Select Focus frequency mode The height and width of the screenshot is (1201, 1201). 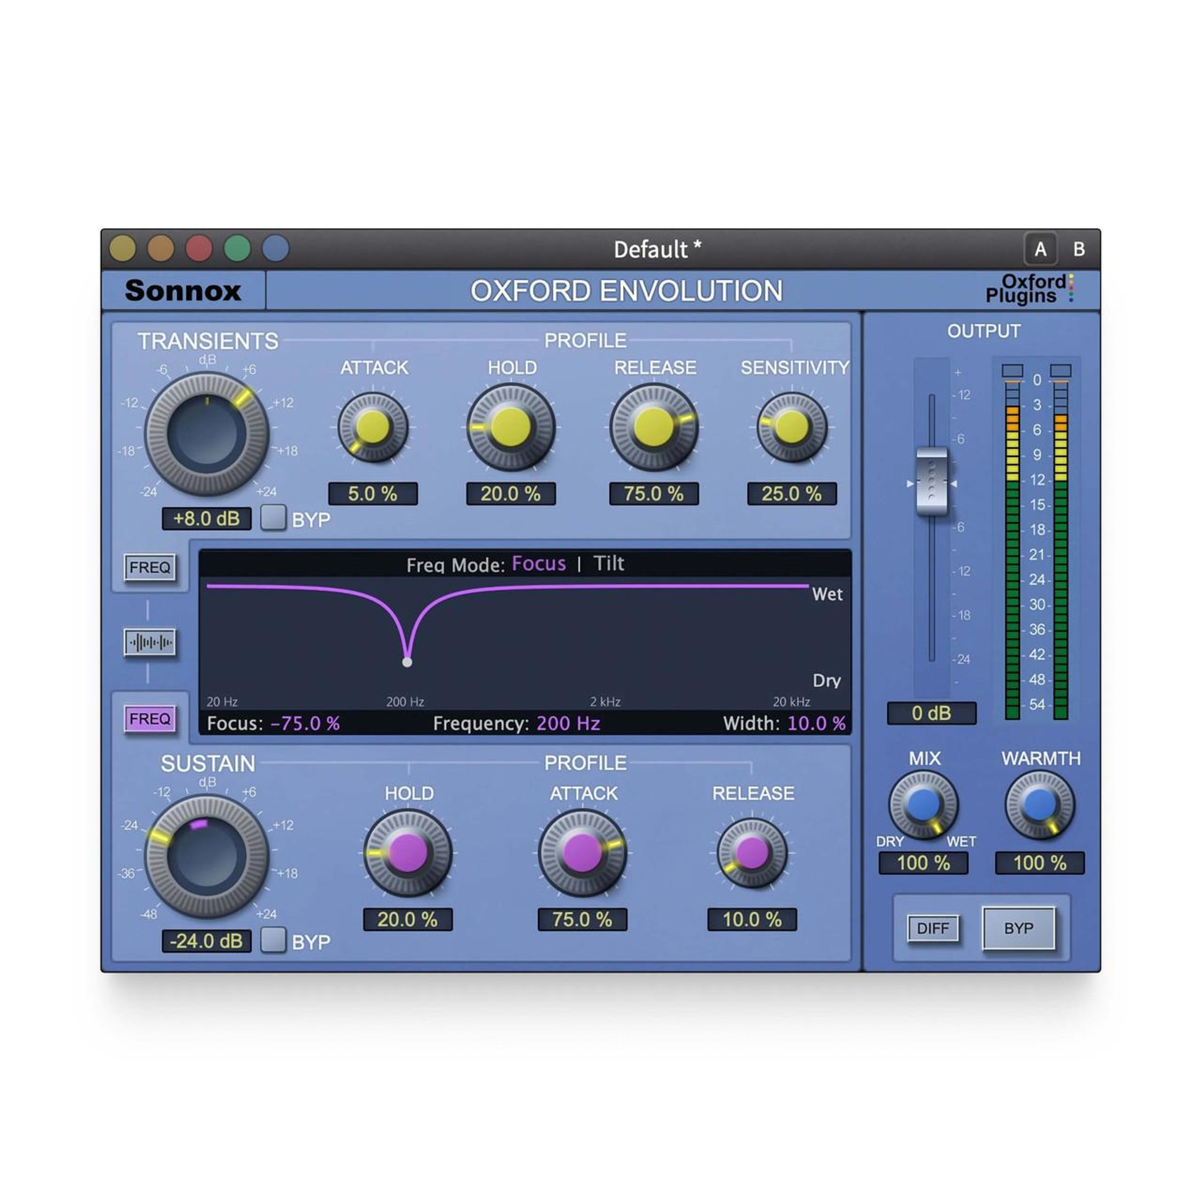click(x=539, y=564)
